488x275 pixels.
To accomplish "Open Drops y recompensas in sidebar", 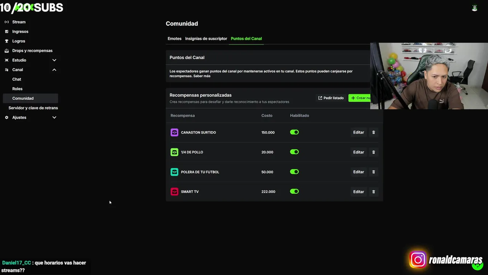I will point(32,51).
